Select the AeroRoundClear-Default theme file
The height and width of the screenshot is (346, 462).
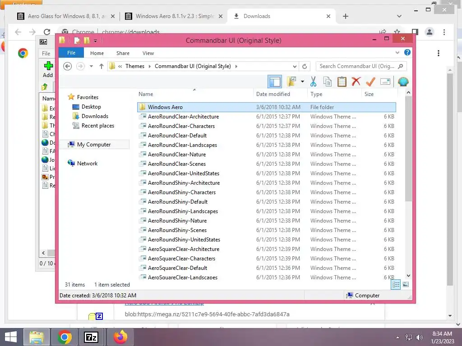click(x=267, y=135)
